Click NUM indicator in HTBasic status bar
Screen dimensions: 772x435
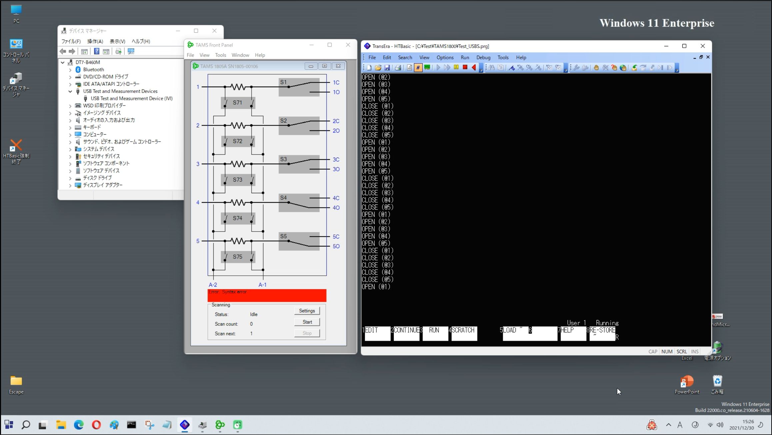click(x=667, y=351)
